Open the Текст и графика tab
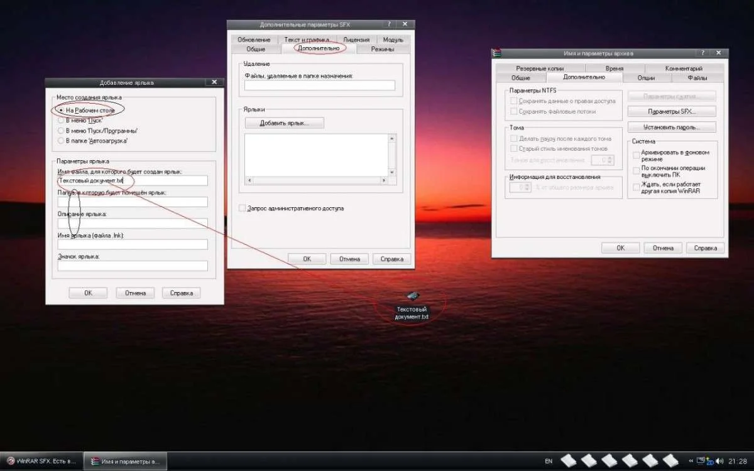The image size is (754, 471). (x=307, y=40)
